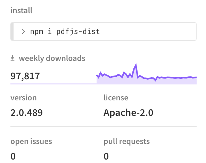Select the weekly downloads count 97,817
This screenshot has height=163, width=206.
point(25,76)
